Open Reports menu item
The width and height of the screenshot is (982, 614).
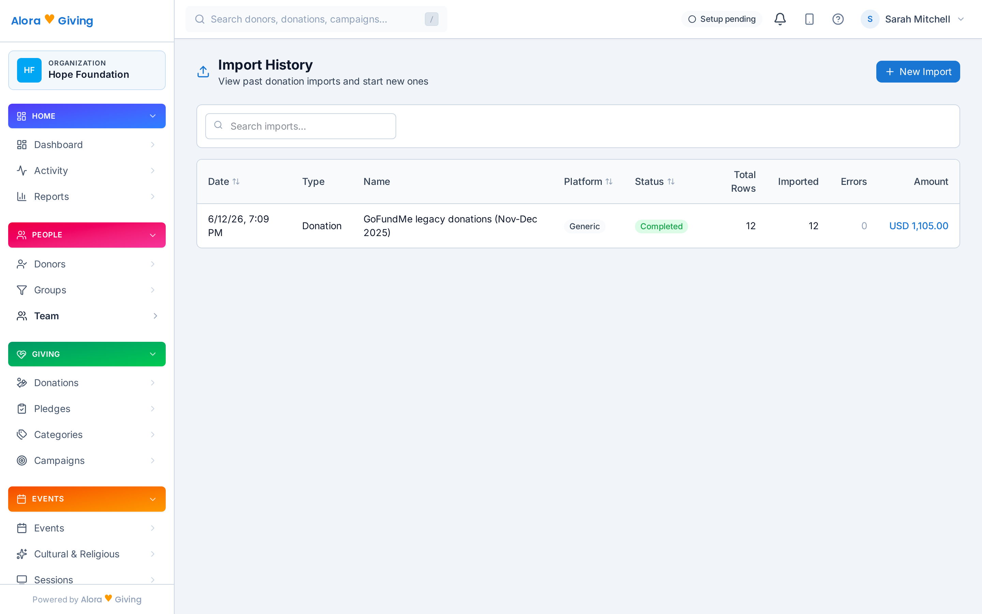point(87,196)
